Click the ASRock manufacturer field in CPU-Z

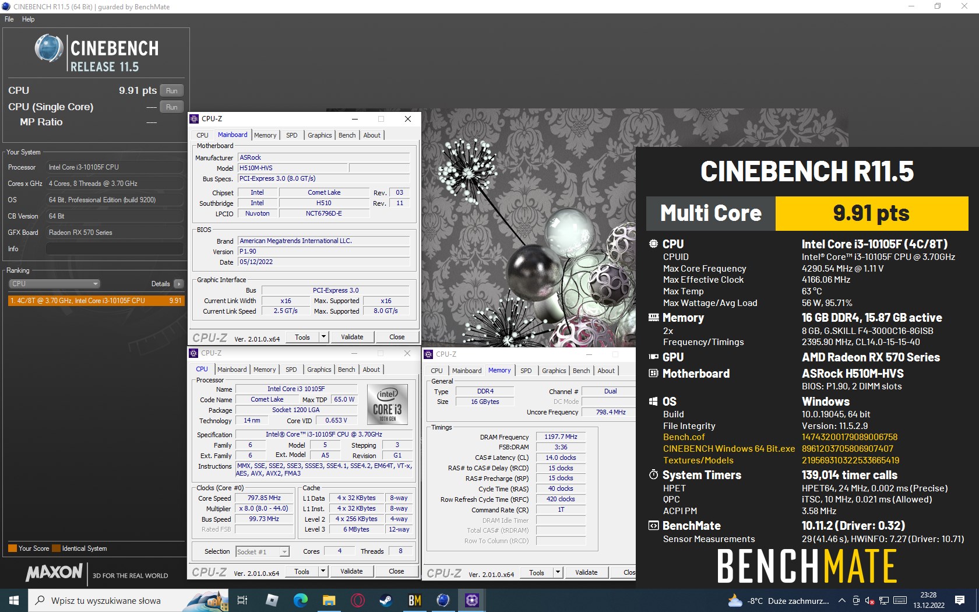point(323,157)
